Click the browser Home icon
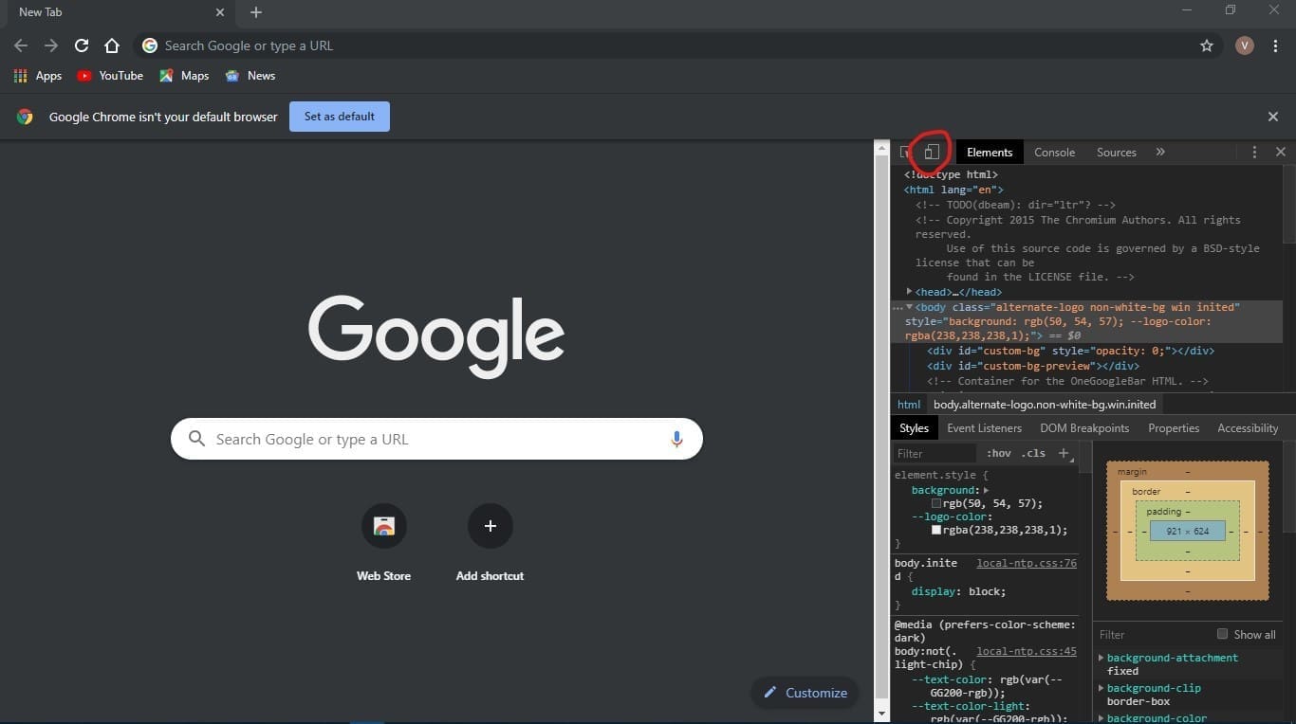This screenshot has height=724, width=1296. coord(112,45)
